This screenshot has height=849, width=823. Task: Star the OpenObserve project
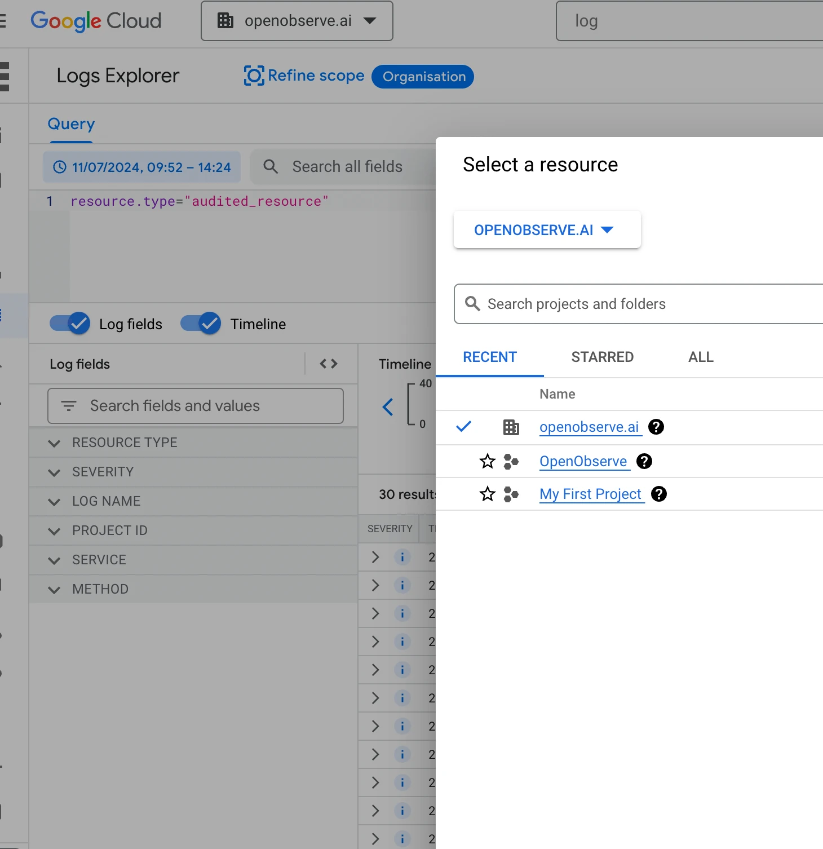tap(488, 462)
